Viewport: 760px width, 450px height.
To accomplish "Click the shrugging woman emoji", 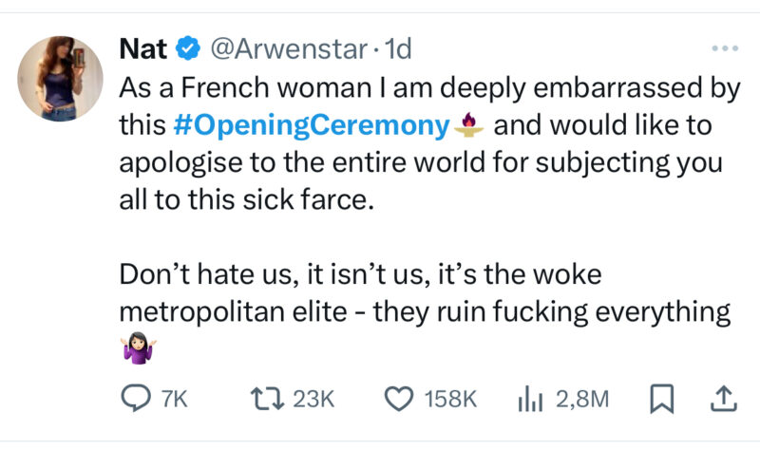I will pos(138,350).
